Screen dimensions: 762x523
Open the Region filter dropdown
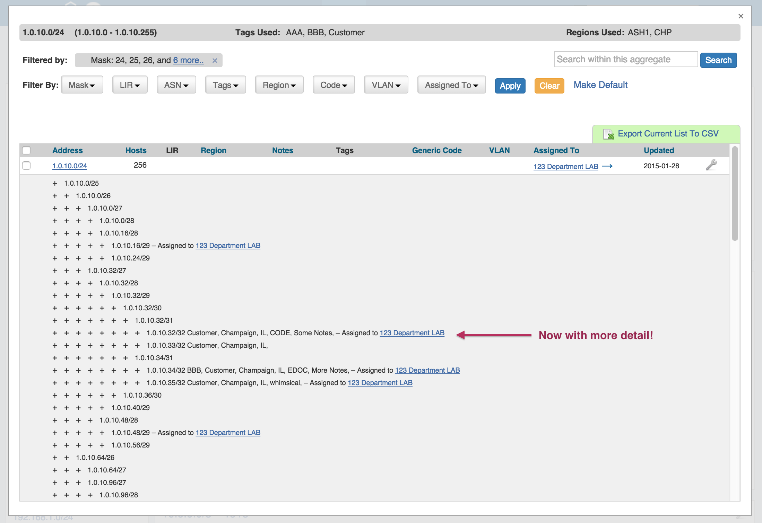[x=279, y=85]
